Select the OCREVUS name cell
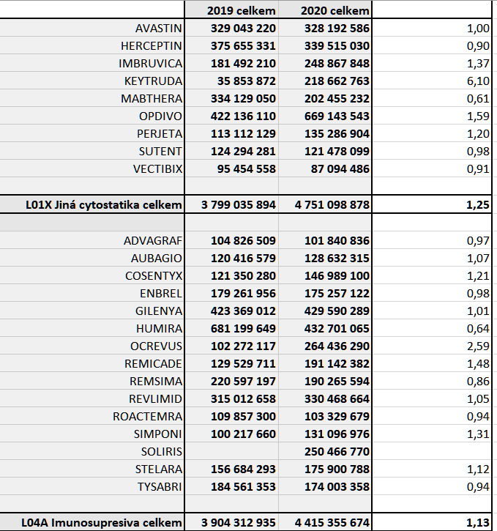The width and height of the screenshot is (497, 531). pyautogui.click(x=92, y=346)
